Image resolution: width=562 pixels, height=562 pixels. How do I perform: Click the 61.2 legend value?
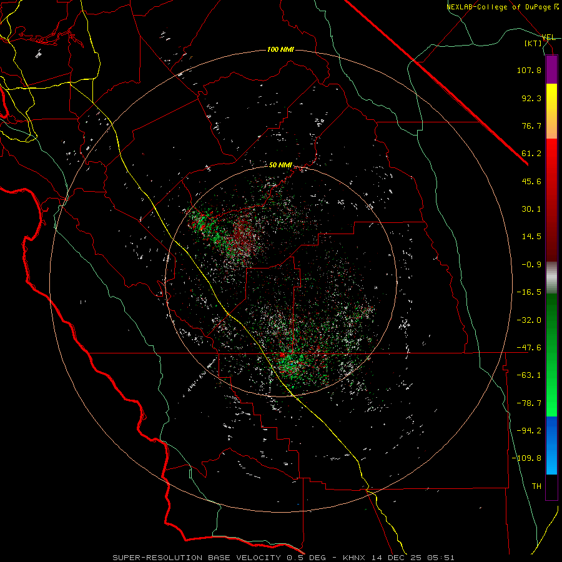coord(531,154)
